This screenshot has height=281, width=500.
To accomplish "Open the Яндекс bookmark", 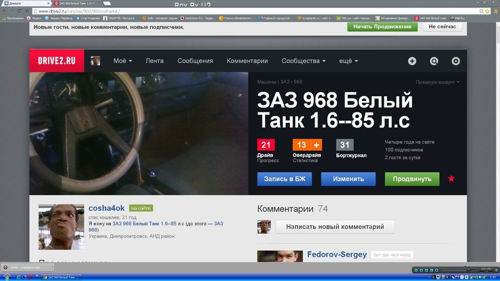I will pos(34,18).
